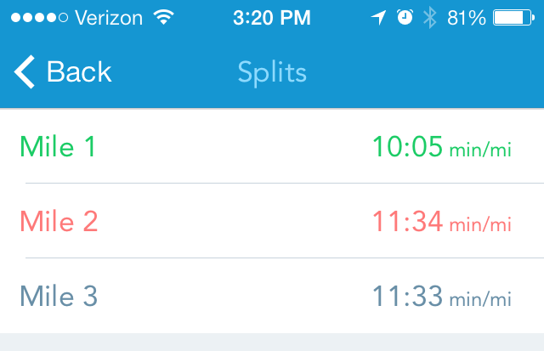Click the 11:34 pace value
The image size is (544, 351).
(x=407, y=222)
